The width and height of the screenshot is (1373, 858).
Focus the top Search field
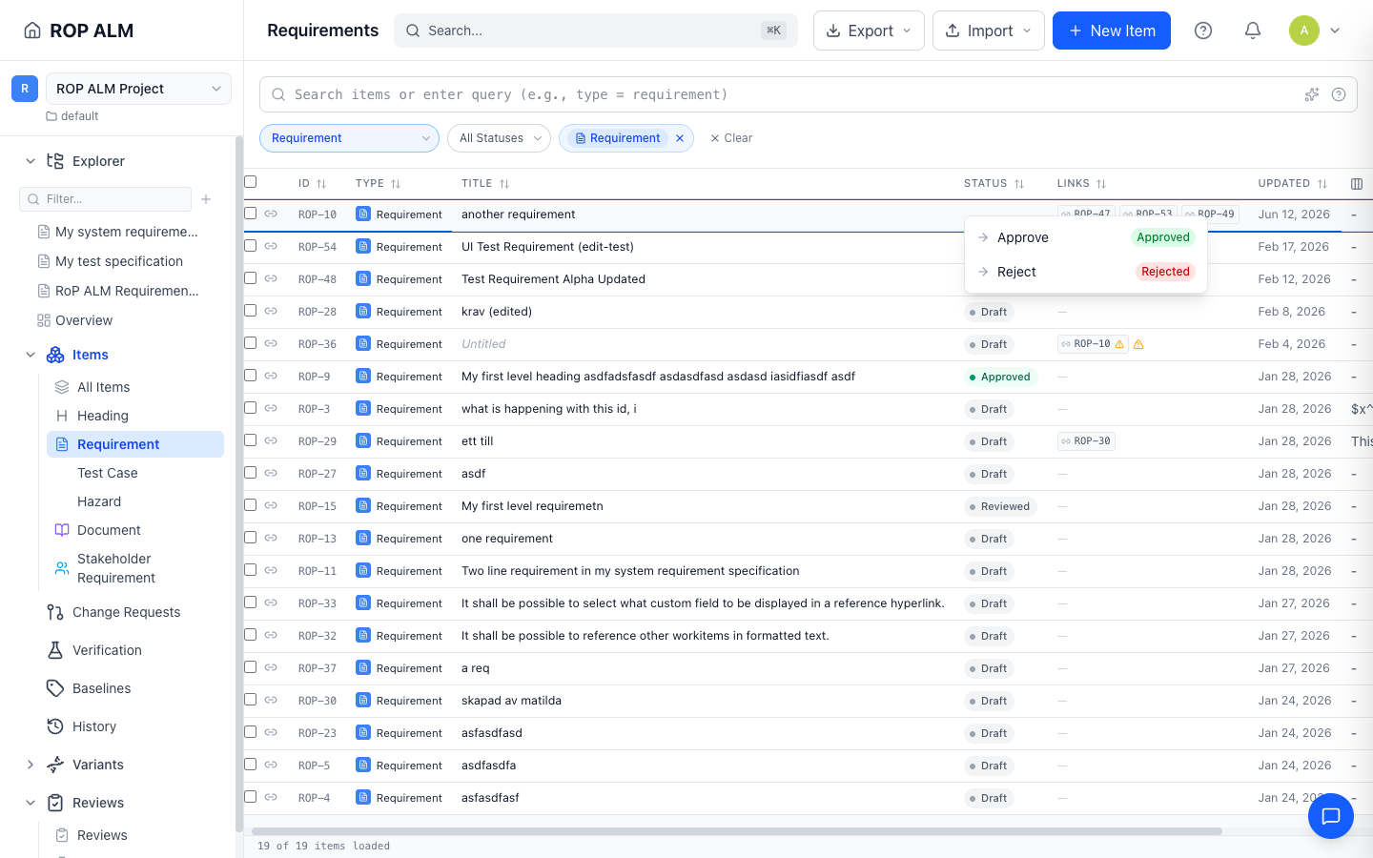(x=596, y=31)
